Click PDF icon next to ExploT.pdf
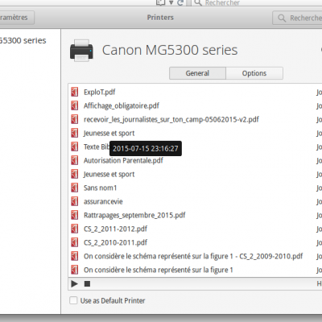Image resolution: width=322 pixels, height=322 pixels. (x=75, y=92)
